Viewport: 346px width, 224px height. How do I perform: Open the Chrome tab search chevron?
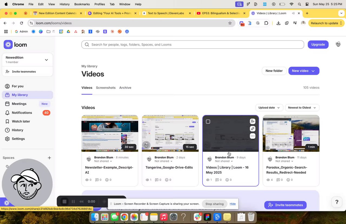341,13
